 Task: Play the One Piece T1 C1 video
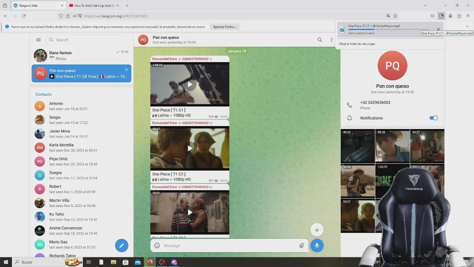(x=190, y=85)
